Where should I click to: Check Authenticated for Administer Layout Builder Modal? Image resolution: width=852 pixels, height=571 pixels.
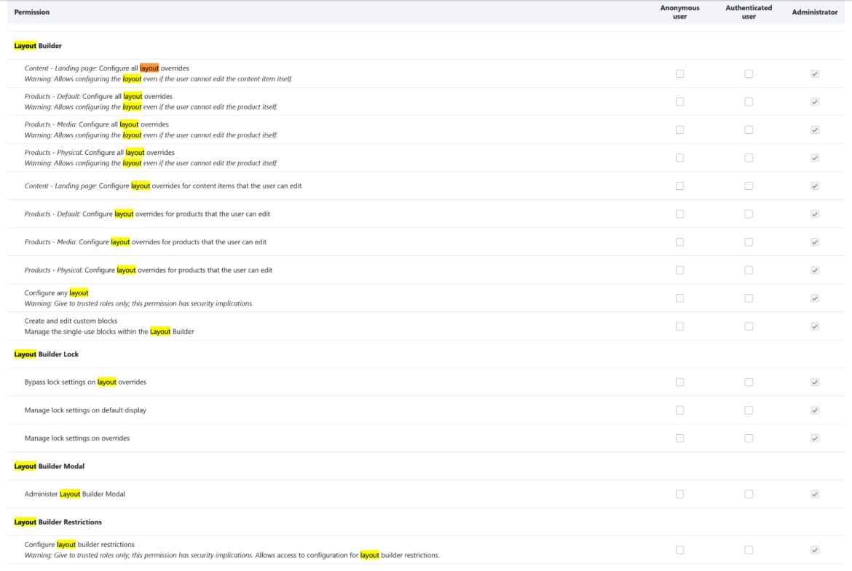(749, 495)
